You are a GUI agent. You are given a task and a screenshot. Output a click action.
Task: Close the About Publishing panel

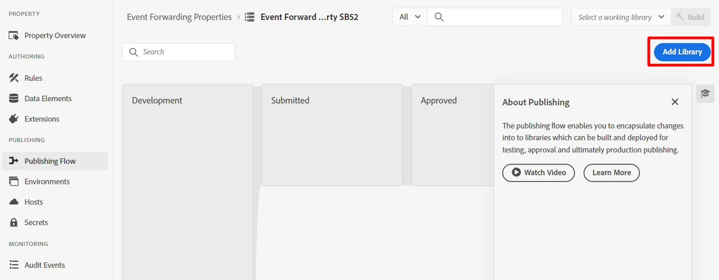[675, 102]
